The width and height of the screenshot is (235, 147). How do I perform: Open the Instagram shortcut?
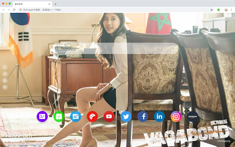(x=176, y=116)
